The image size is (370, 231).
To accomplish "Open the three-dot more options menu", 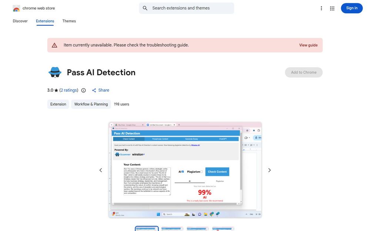I will (321, 8).
